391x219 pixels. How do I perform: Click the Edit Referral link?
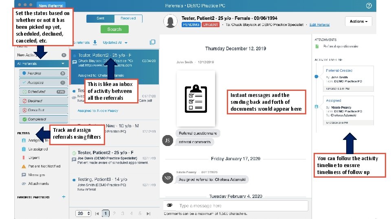[x=319, y=25]
